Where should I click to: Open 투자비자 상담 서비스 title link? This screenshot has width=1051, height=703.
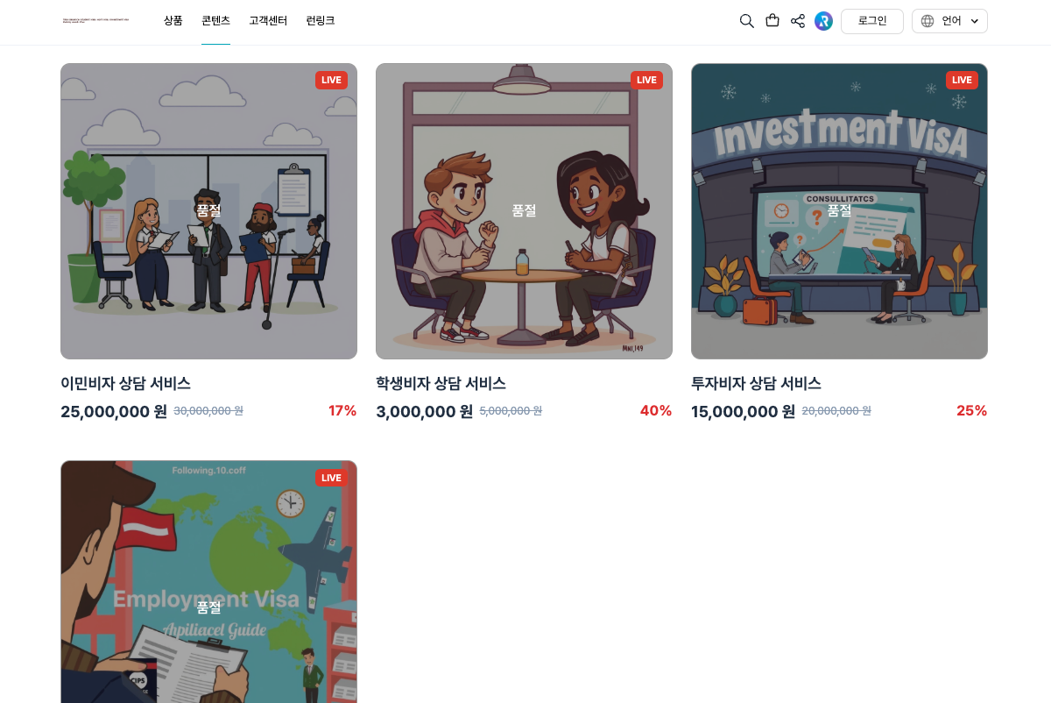756,383
